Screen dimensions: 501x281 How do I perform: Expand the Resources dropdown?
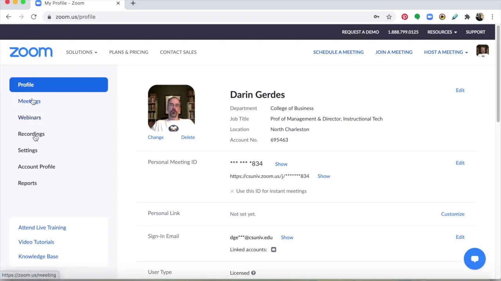(x=442, y=32)
